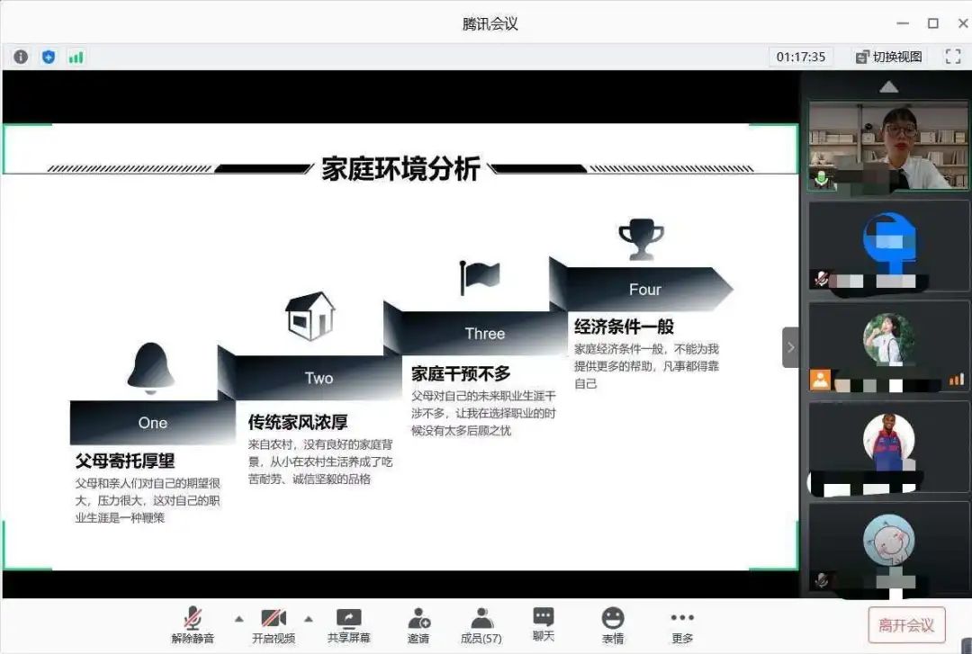Open 邀请 invite participants
Screen dimensions: 972x654
[418, 624]
